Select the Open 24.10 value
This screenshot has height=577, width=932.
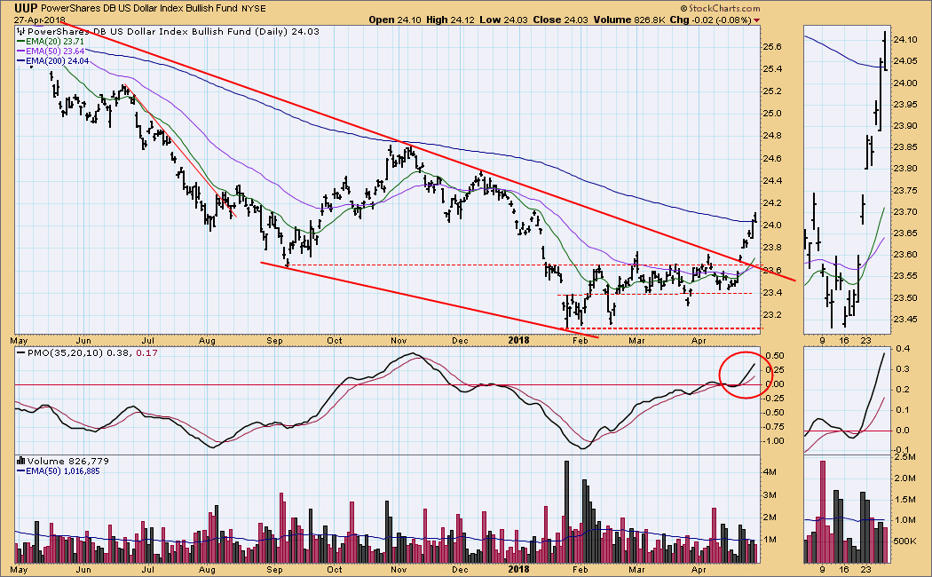pos(395,20)
